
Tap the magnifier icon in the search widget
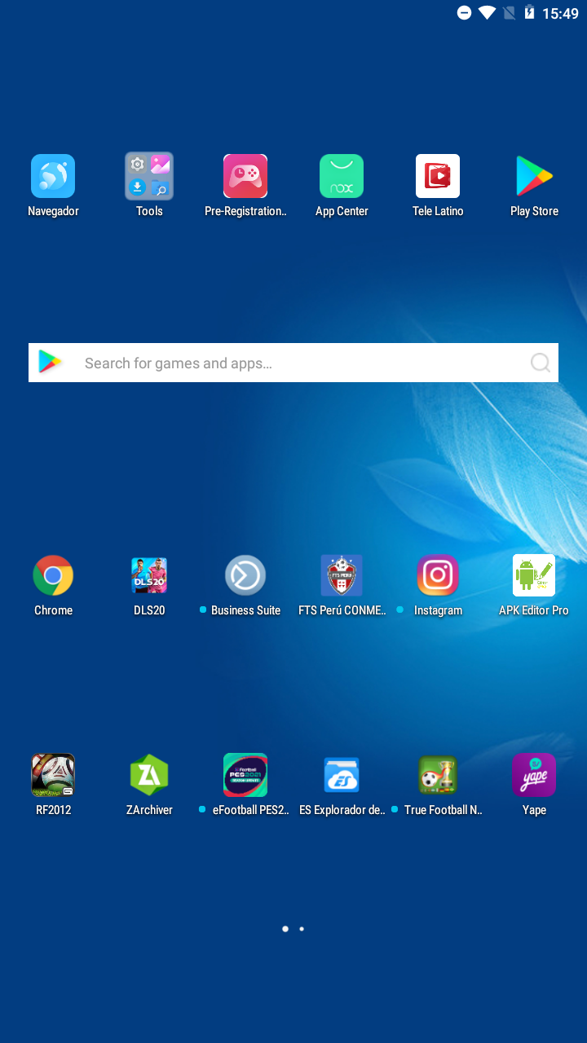point(541,363)
